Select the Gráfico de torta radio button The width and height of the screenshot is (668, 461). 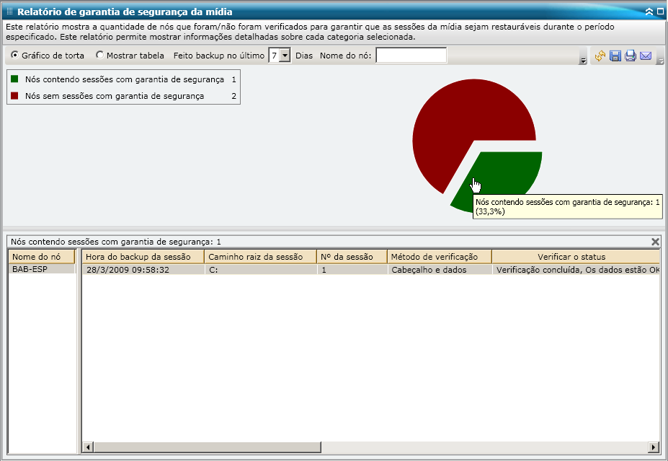coord(15,55)
